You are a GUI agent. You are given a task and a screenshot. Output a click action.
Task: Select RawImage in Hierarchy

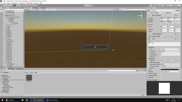(x=11, y=64)
